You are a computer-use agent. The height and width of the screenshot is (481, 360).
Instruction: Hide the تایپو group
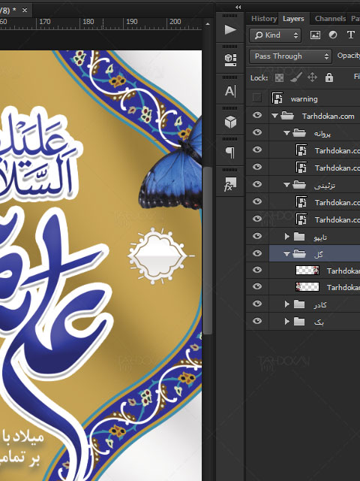[257, 236]
